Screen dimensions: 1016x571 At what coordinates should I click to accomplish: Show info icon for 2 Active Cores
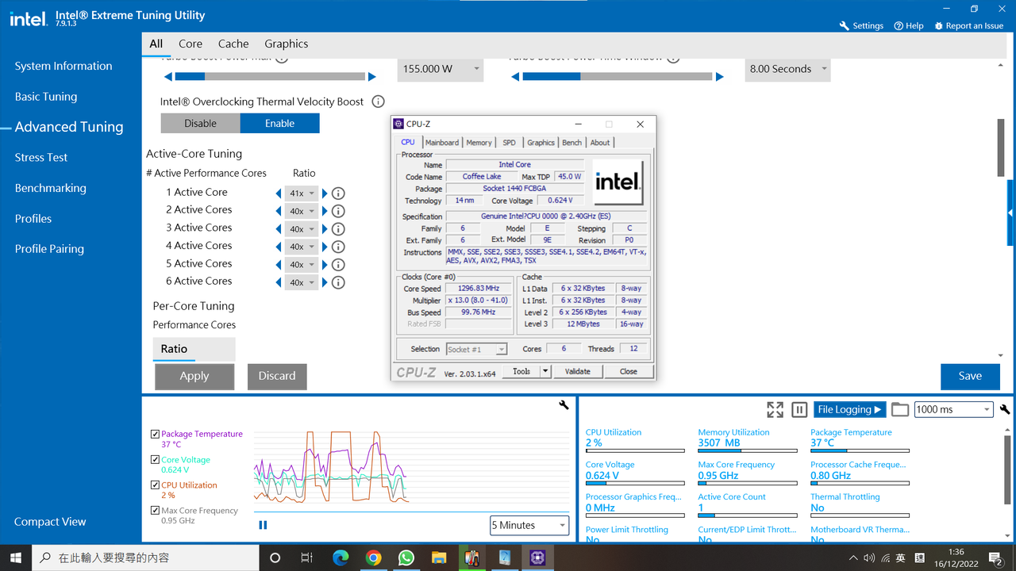[338, 211]
